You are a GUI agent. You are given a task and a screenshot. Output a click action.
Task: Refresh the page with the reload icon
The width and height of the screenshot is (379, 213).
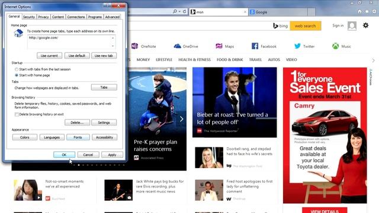coord(184,11)
